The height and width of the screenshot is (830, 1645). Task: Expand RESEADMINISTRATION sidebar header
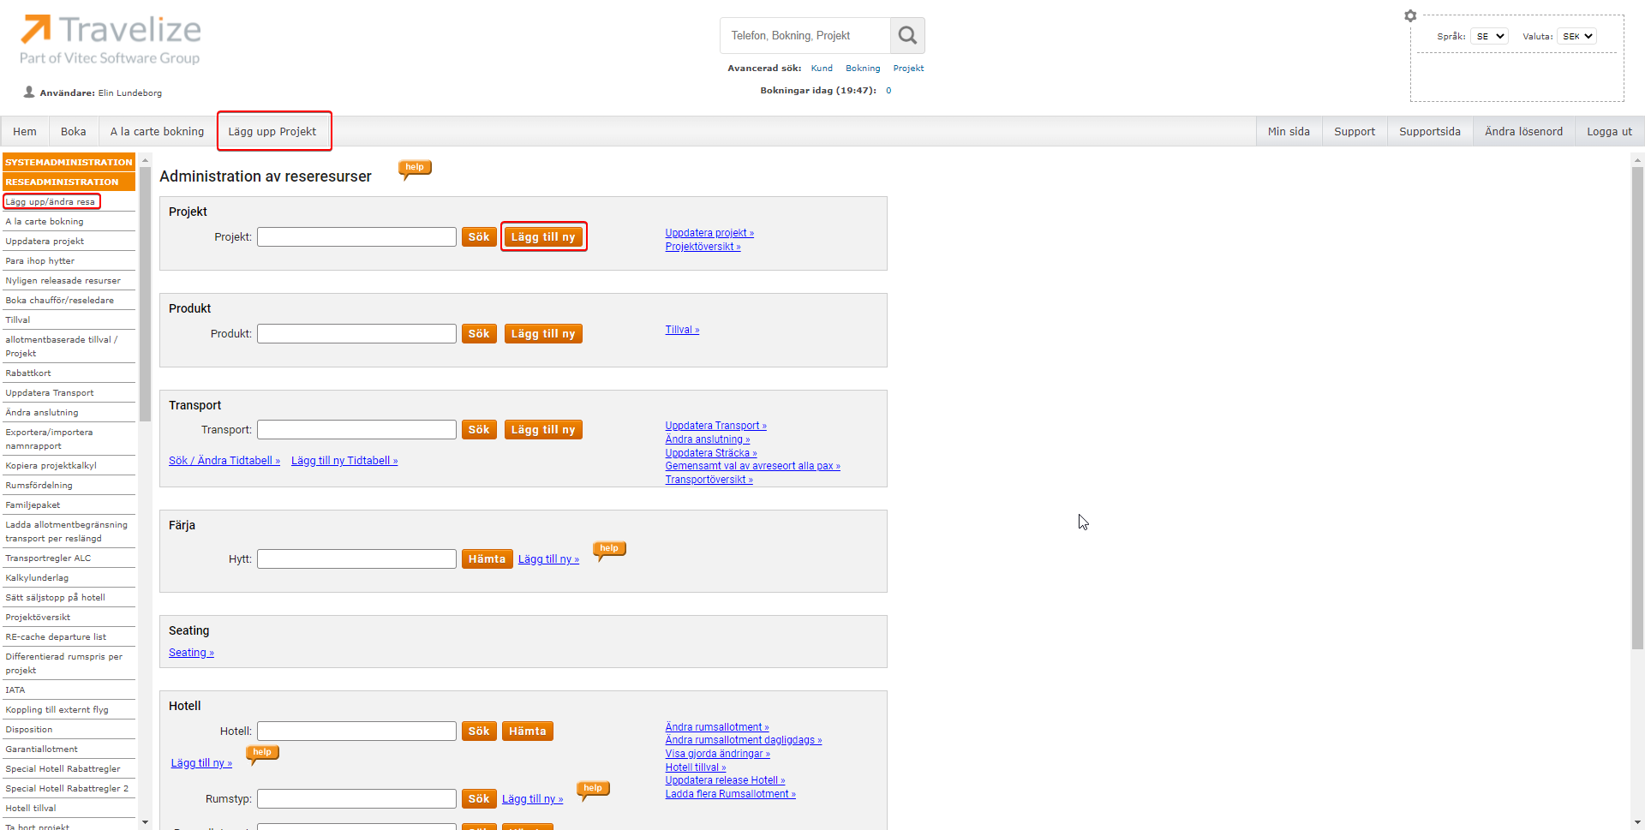pos(69,182)
